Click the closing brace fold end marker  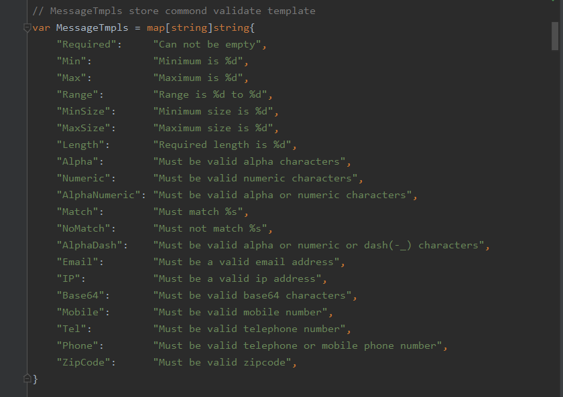(27, 378)
